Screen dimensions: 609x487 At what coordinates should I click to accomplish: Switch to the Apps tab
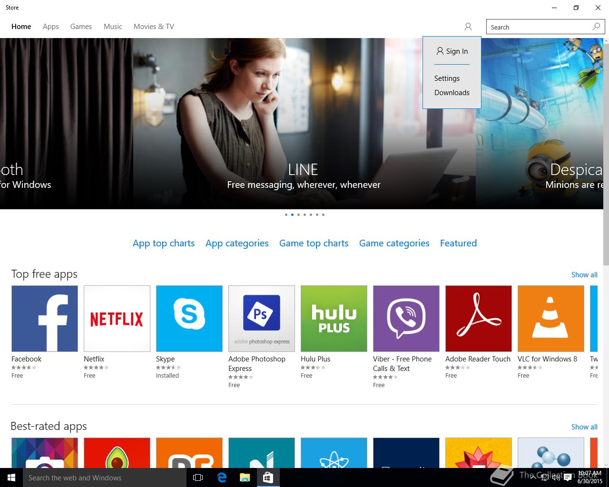click(x=51, y=27)
